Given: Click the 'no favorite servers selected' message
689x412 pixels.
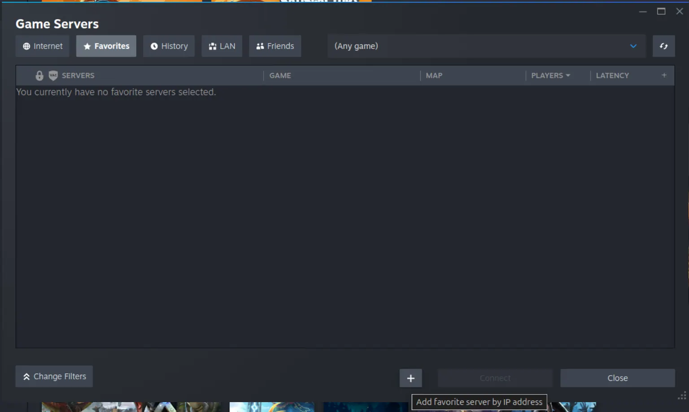Looking at the screenshot, I should tap(116, 92).
